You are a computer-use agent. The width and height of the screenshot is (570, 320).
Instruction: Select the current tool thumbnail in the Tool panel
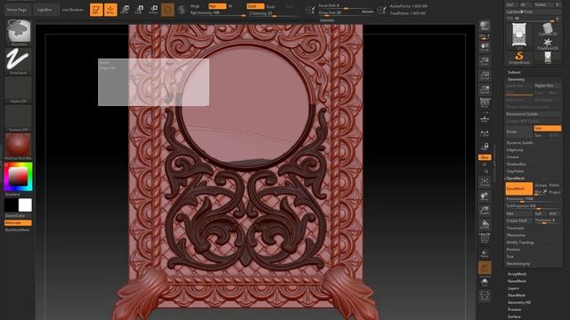coord(518,36)
